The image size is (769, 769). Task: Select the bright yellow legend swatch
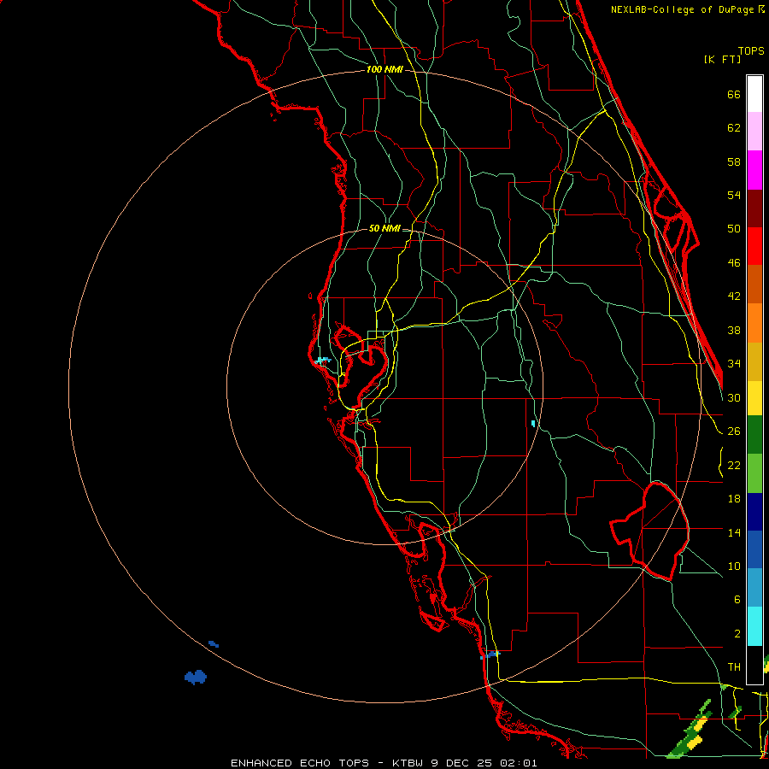tap(754, 398)
